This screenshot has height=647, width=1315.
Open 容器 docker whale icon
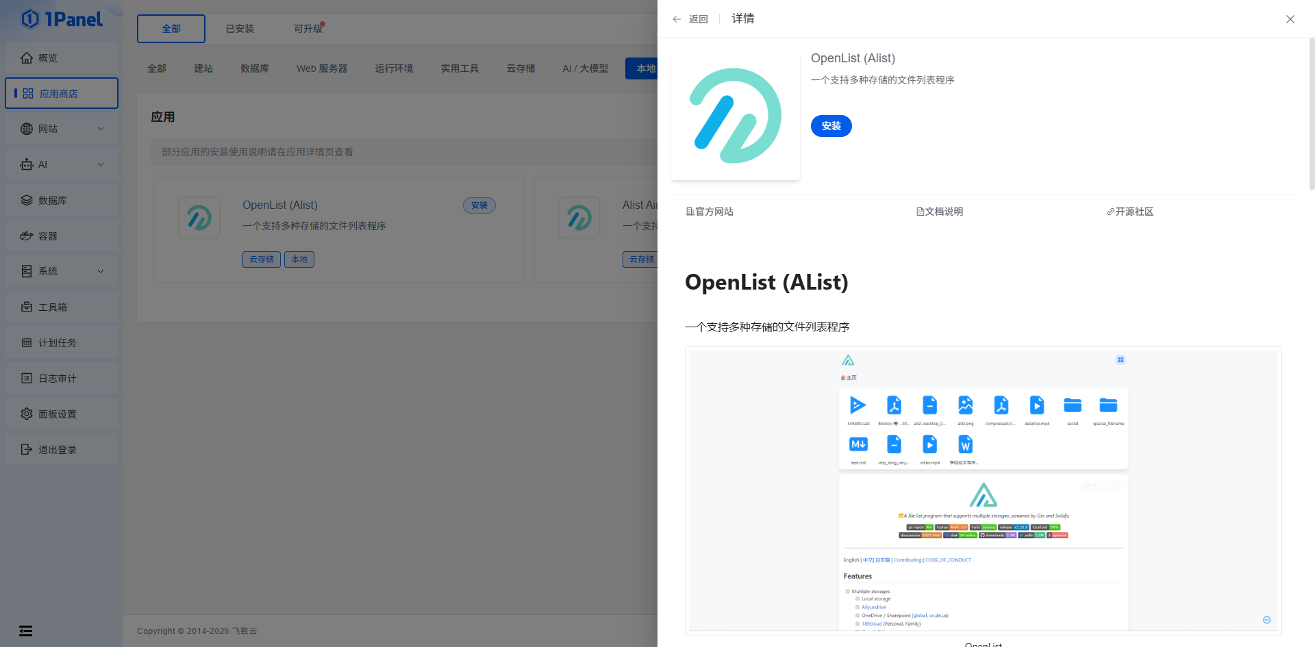click(27, 236)
